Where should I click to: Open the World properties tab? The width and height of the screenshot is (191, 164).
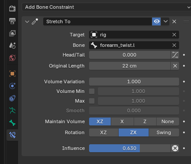click(x=12, y=58)
